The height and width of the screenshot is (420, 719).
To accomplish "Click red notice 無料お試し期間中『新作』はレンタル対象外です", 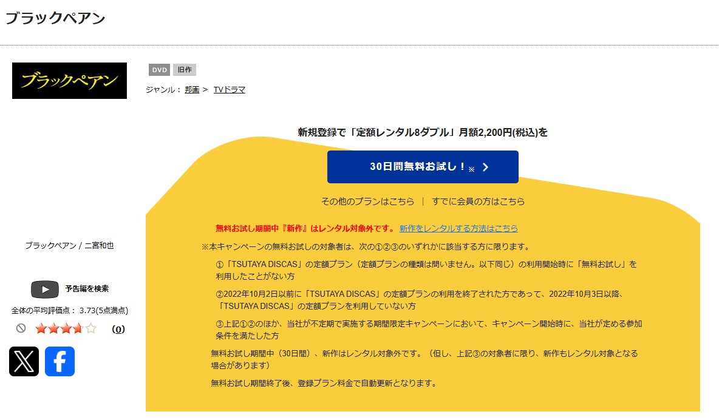I will tap(305, 228).
